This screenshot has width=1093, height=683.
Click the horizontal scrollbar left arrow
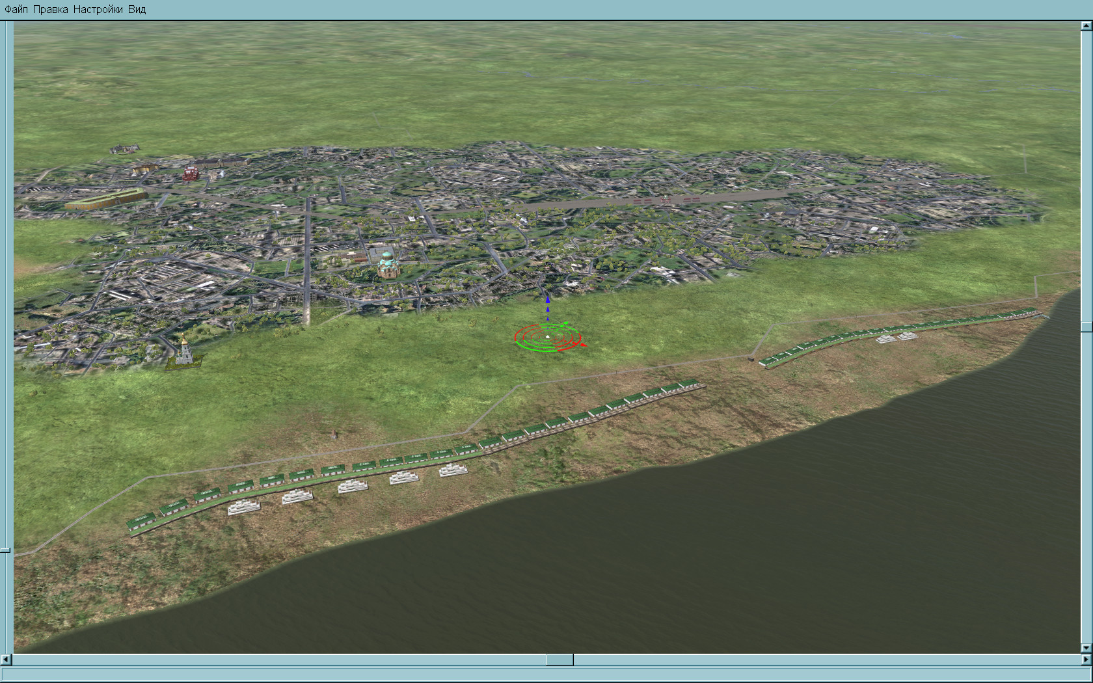coord(7,660)
